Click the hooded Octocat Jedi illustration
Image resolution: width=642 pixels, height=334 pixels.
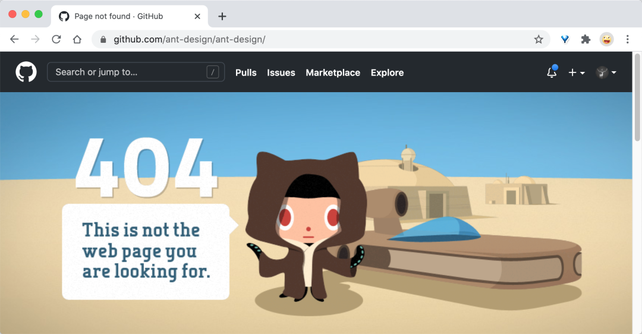306,226
